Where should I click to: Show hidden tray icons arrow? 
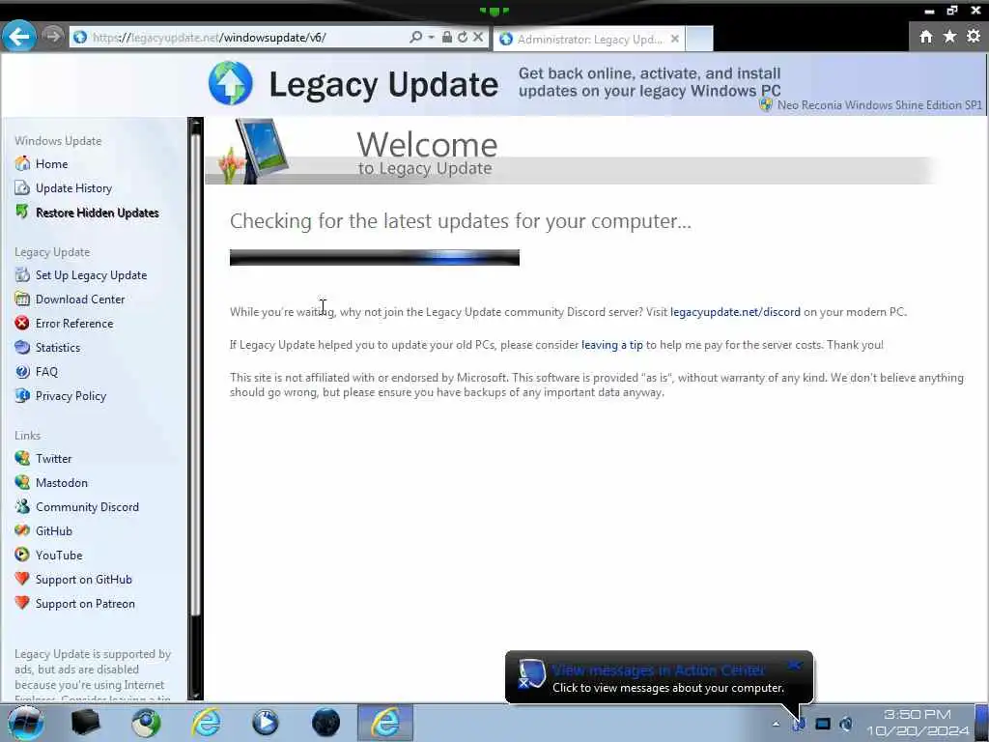coord(776,724)
